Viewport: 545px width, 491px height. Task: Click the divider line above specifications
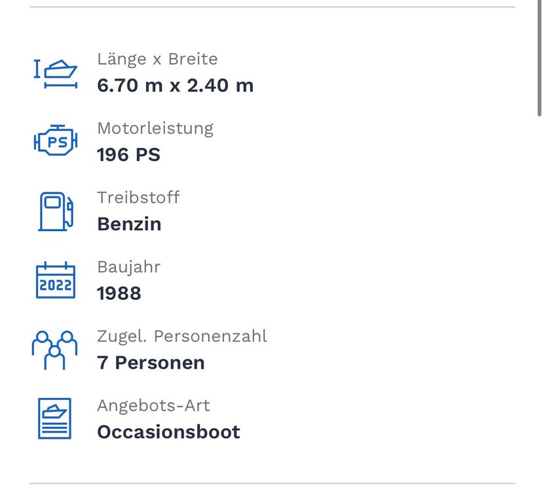coord(272,7)
